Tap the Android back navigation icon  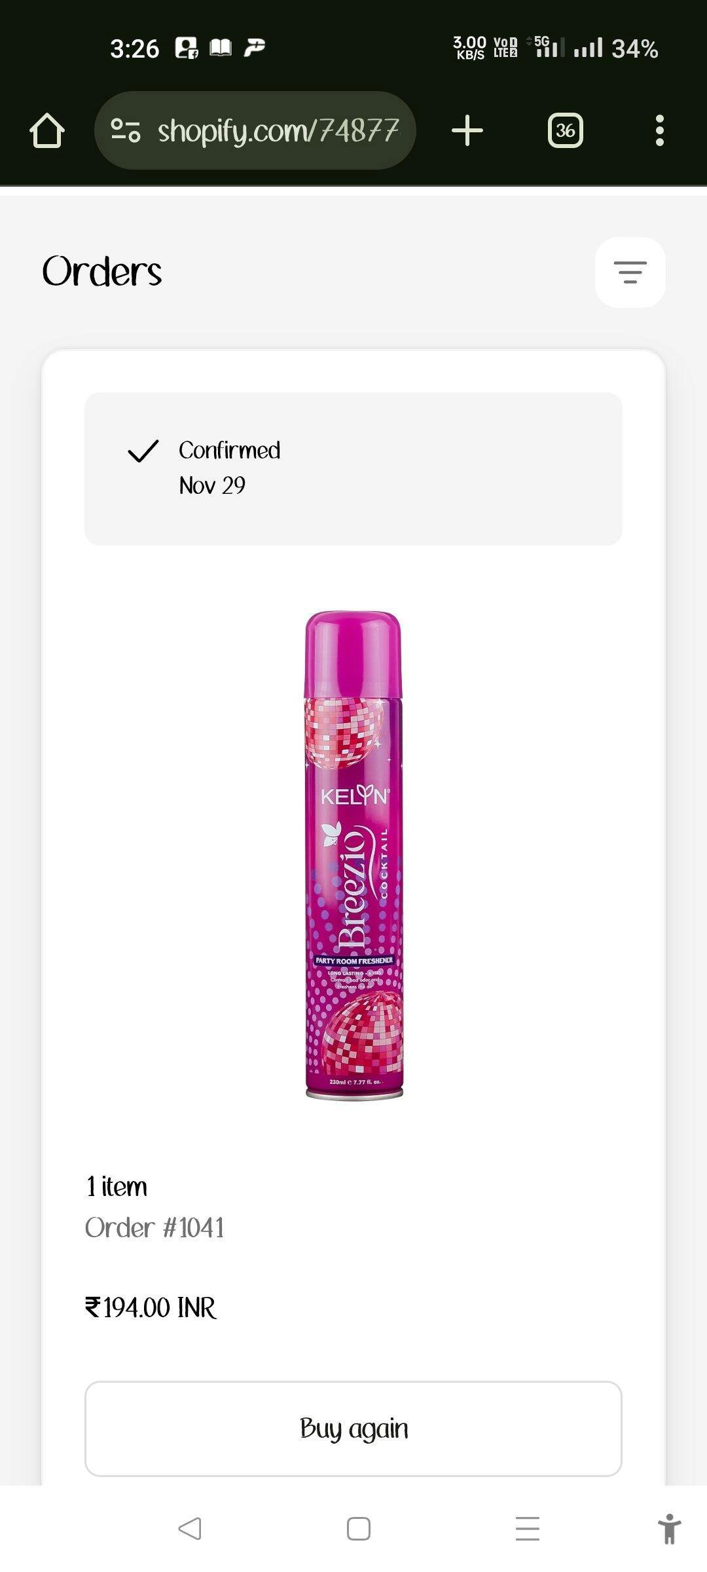coord(190,1529)
